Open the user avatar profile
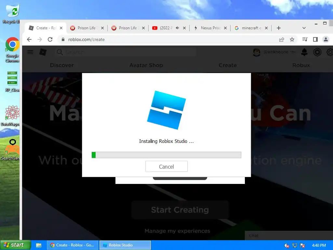 tap(256, 52)
